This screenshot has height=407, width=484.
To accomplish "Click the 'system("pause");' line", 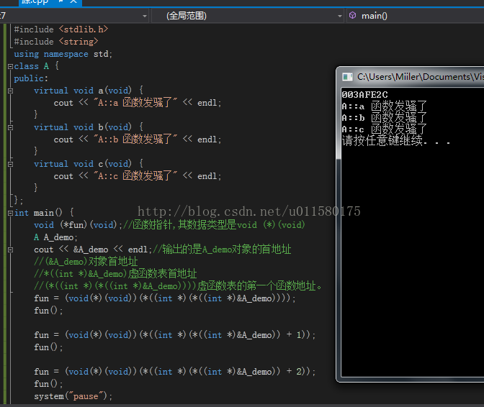I will click(x=73, y=396).
